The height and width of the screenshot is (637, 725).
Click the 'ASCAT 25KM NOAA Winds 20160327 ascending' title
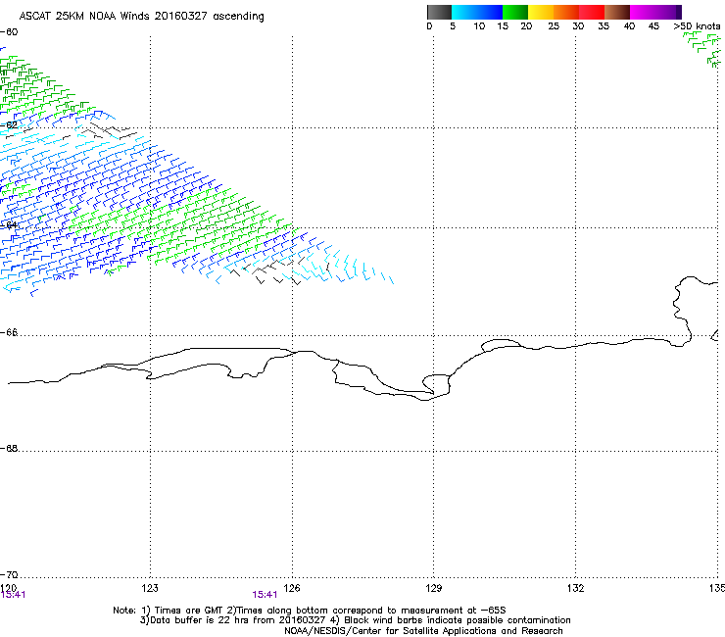pos(141,17)
